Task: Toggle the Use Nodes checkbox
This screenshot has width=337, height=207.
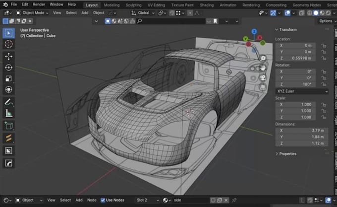Action: [x=103, y=201]
